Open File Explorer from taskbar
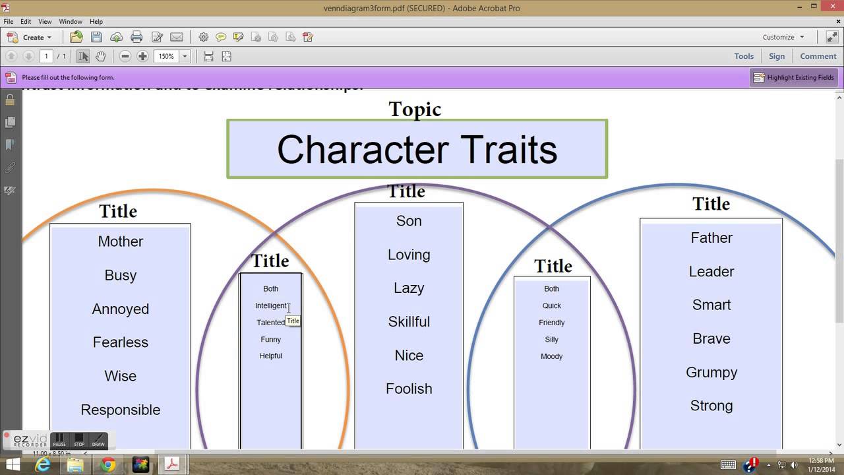844x475 pixels. click(75, 464)
